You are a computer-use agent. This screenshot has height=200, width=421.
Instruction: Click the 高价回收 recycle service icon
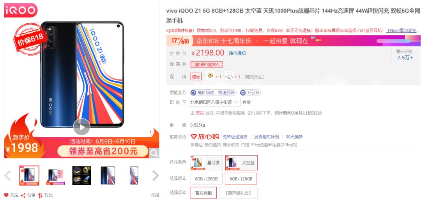[x=193, y=93]
